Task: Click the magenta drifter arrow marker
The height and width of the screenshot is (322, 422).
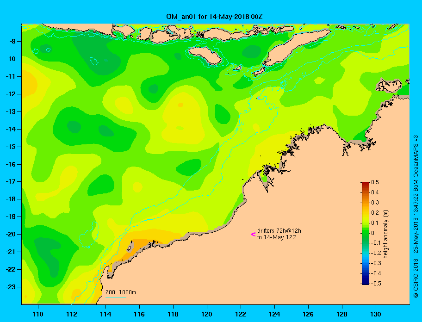Action: pyautogui.click(x=253, y=234)
